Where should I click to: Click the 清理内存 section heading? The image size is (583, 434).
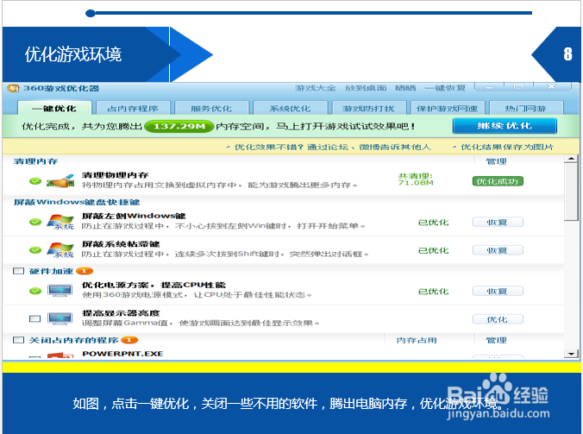(35, 161)
